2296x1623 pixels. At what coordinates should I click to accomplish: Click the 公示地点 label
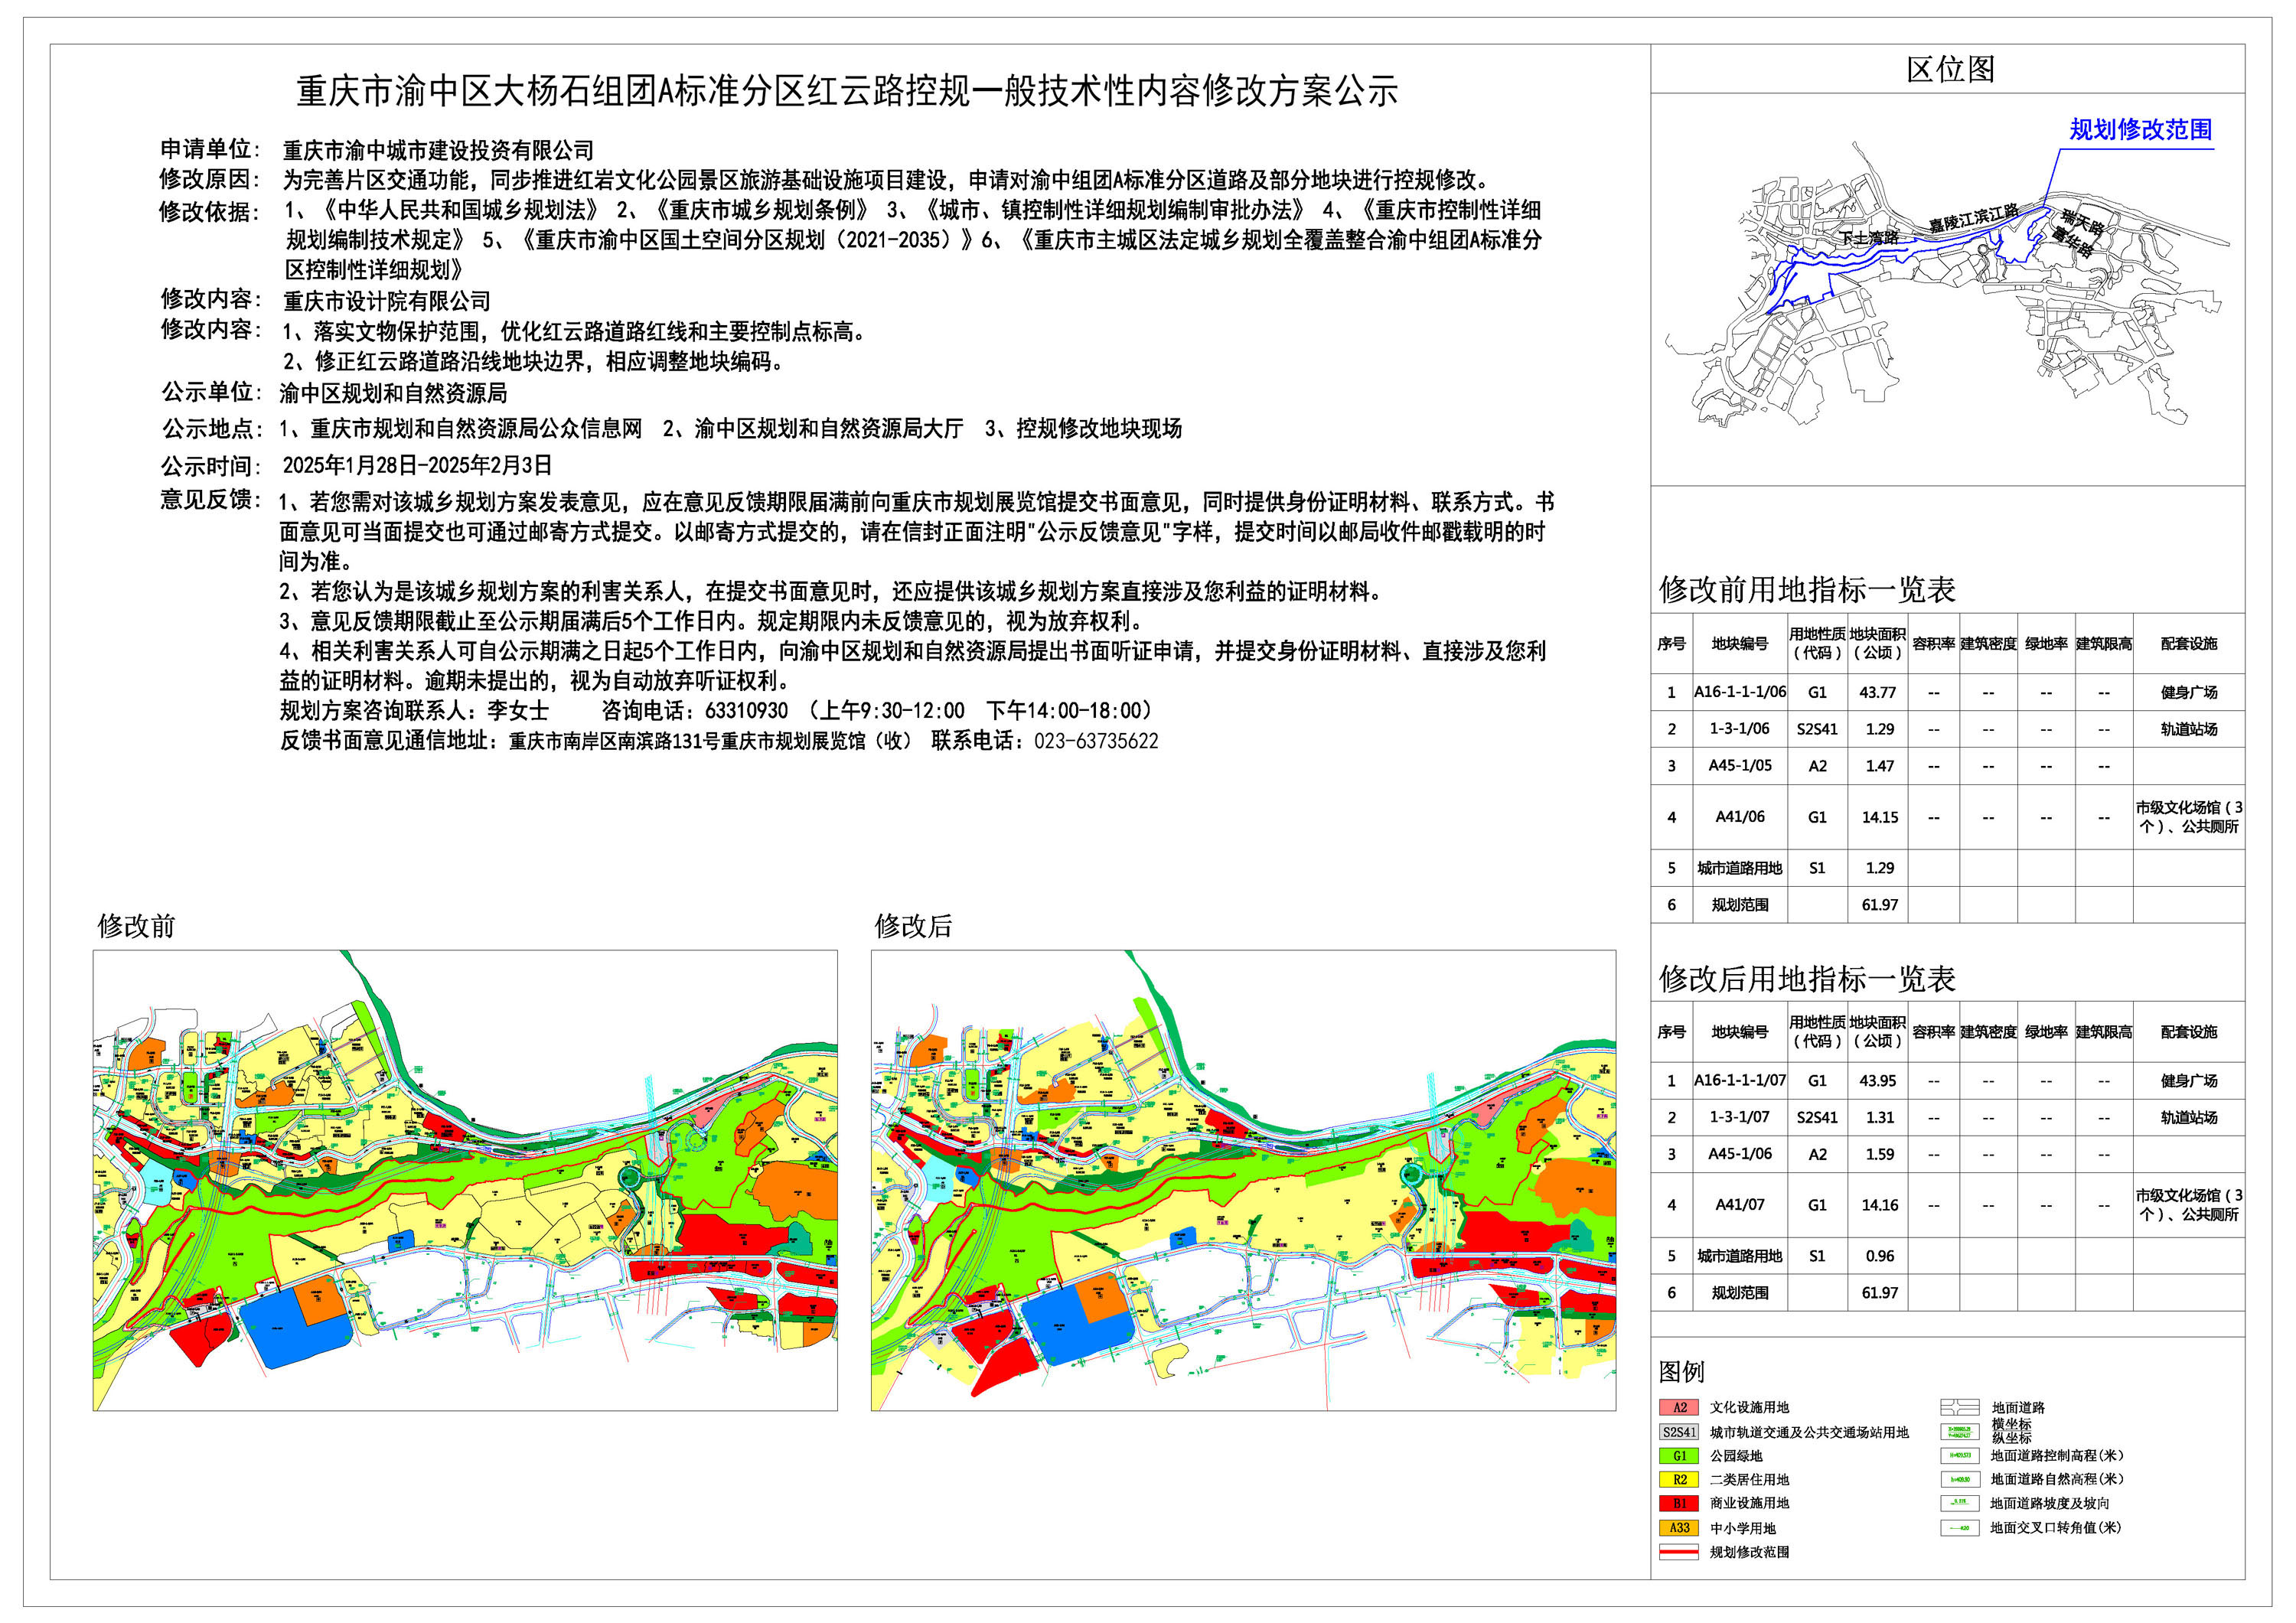tap(211, 429)
